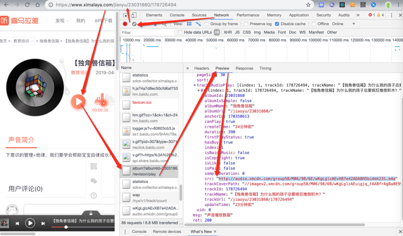Viewport: 403px width, 236px height.
Task: Open the QR code share icon
Action: [94, 166]
